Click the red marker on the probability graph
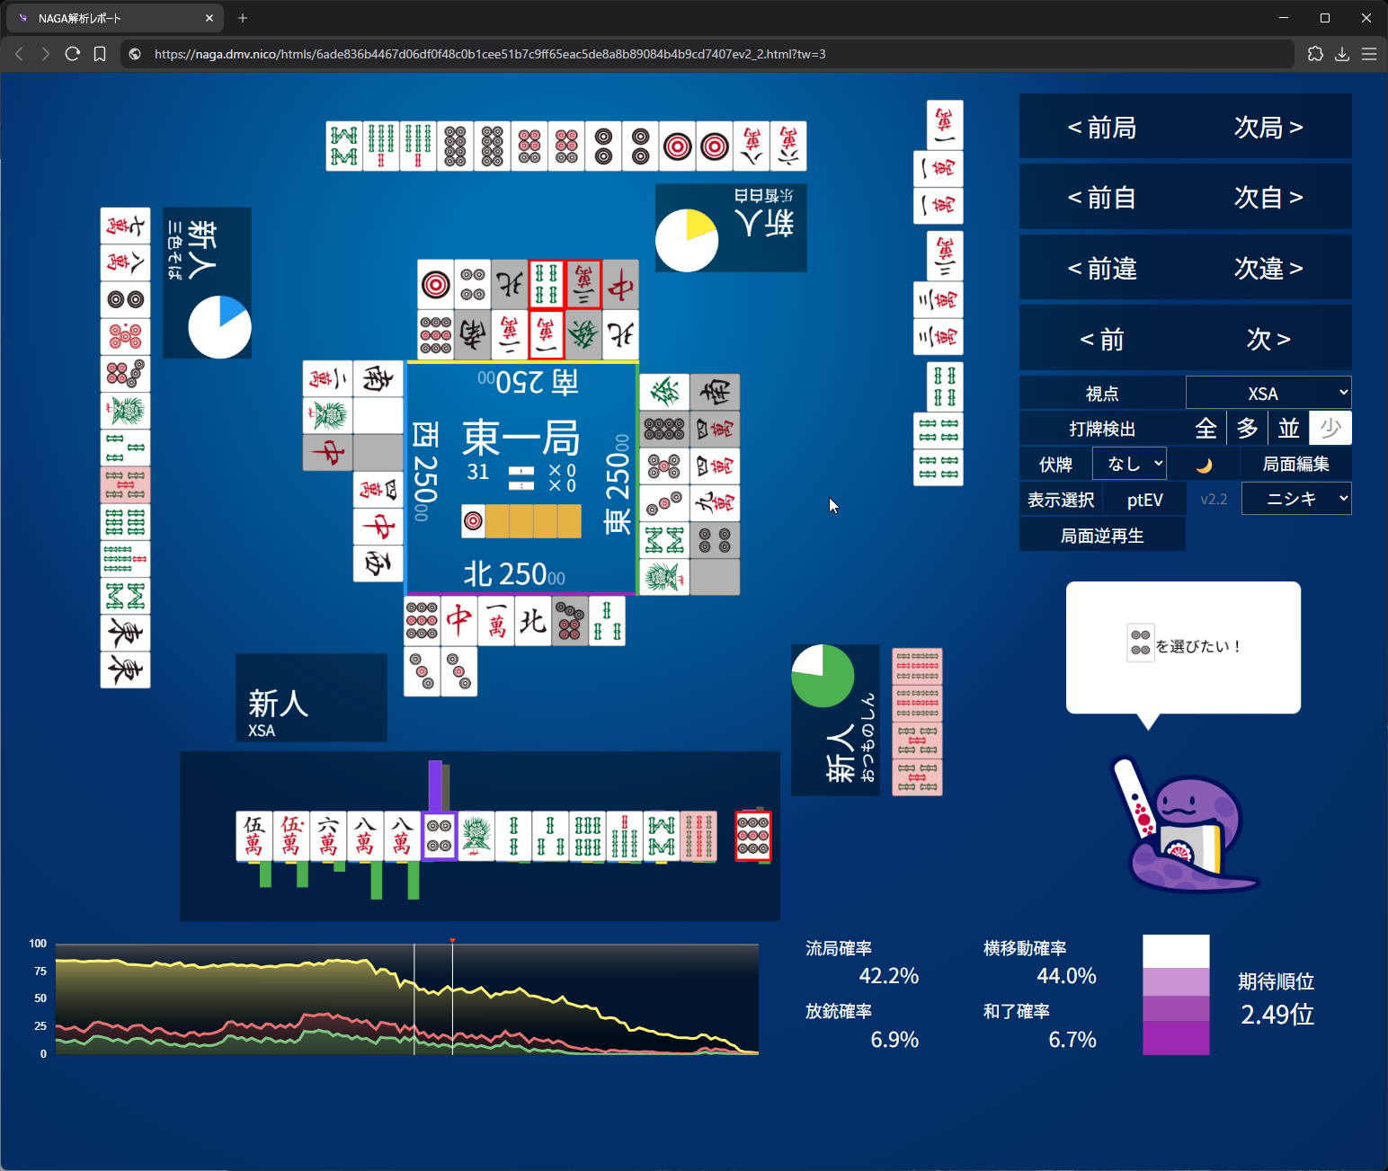This screenshot has width=1388, height=1171. pos(452,941)
